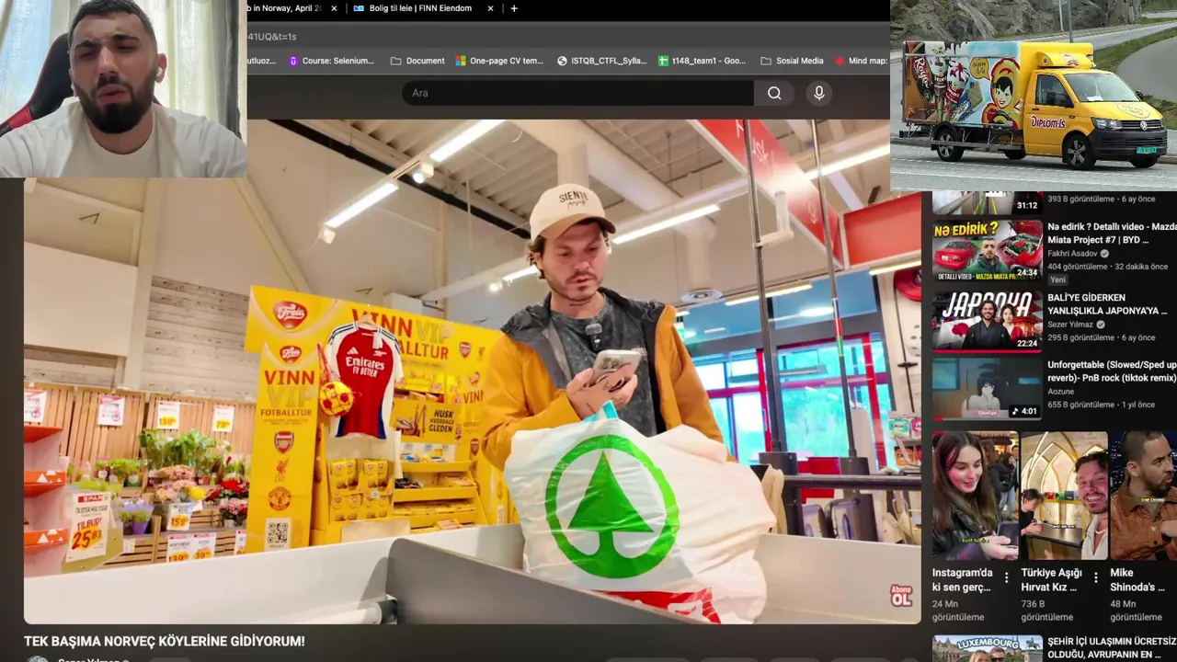Open "BALI'YE GIDERKEN YANLIŞLIKLA JAPONYA'YA" video title
Viewport: 1177px width, 662px height.
[1107, 304]
